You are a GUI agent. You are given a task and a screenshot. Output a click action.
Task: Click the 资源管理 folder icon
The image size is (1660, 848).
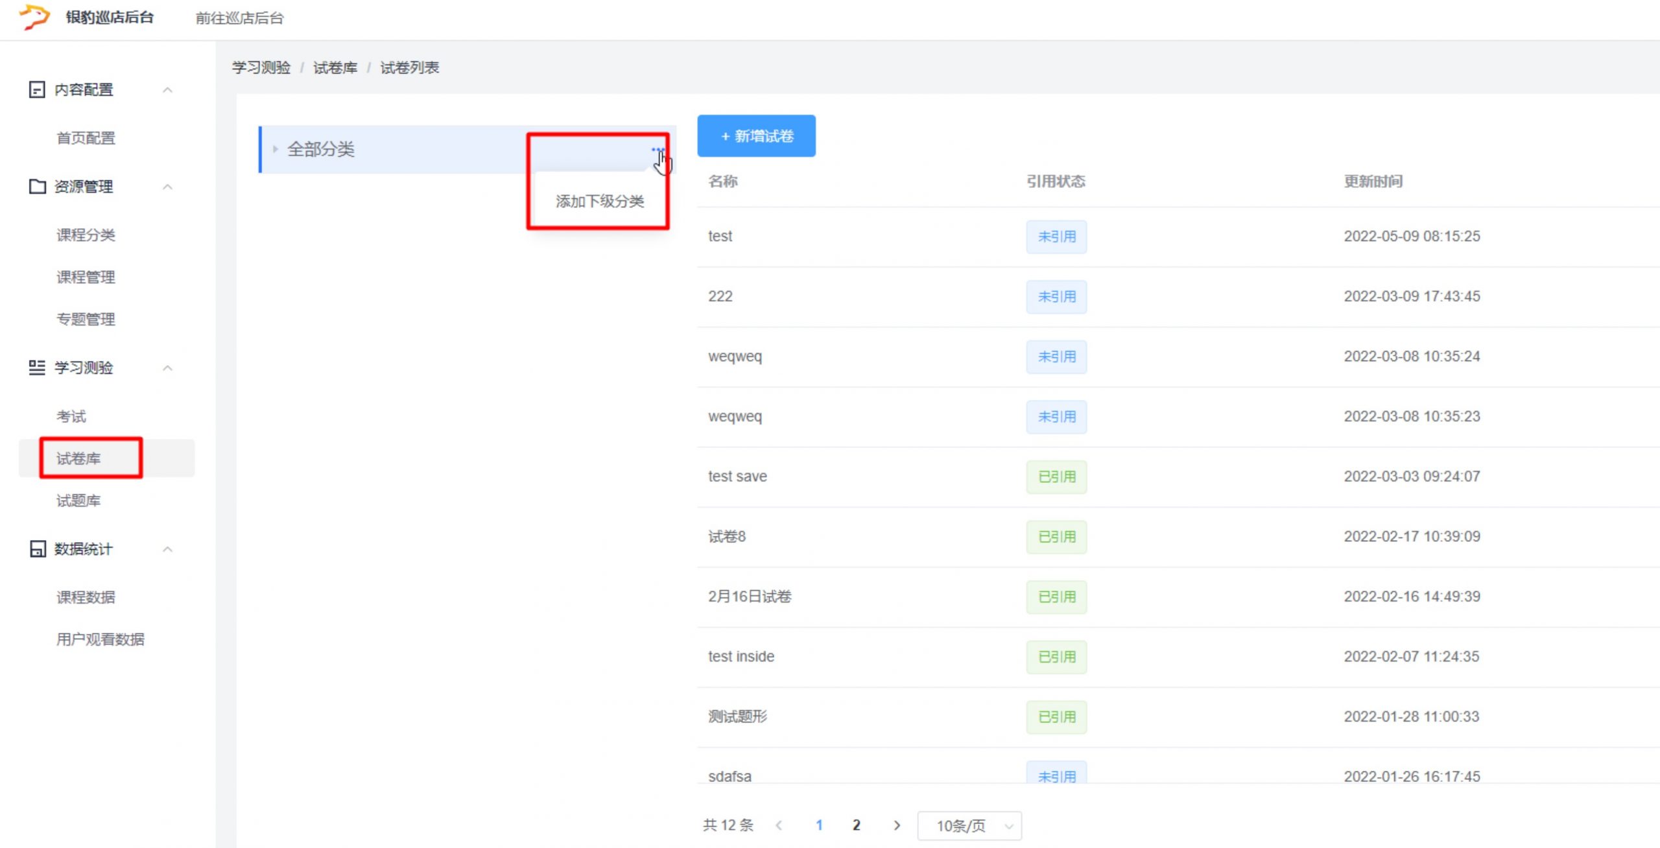point(37,187)
